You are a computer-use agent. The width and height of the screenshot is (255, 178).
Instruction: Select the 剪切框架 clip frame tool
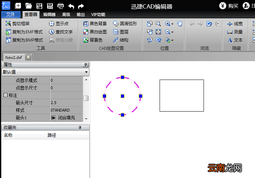point(17,23)
